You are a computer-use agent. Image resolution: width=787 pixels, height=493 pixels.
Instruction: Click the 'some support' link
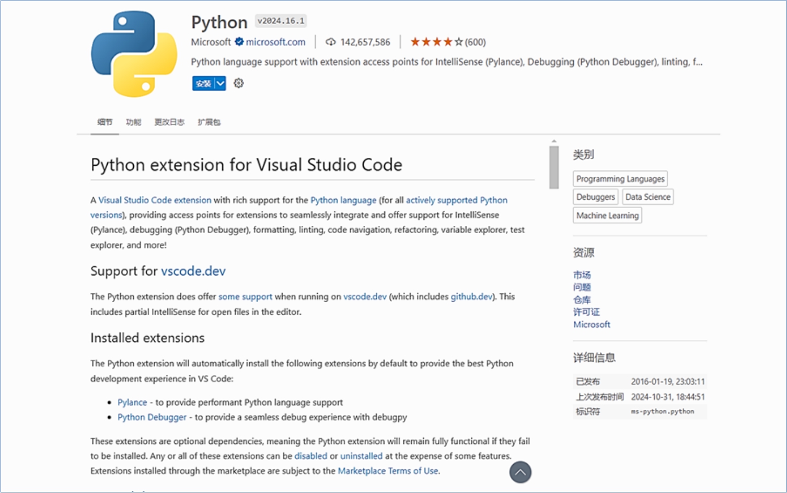[x=245, y=296]
